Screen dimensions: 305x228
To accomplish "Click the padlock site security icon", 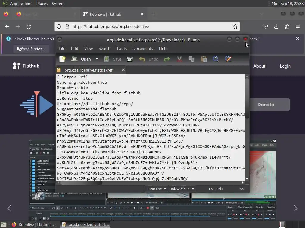I will click(x=67, y=26).
